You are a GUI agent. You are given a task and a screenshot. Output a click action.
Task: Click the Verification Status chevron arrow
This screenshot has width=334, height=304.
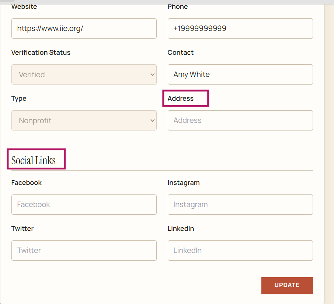[x=153, y=75]
